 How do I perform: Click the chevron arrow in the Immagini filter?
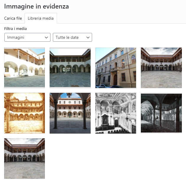click(46, 38)
